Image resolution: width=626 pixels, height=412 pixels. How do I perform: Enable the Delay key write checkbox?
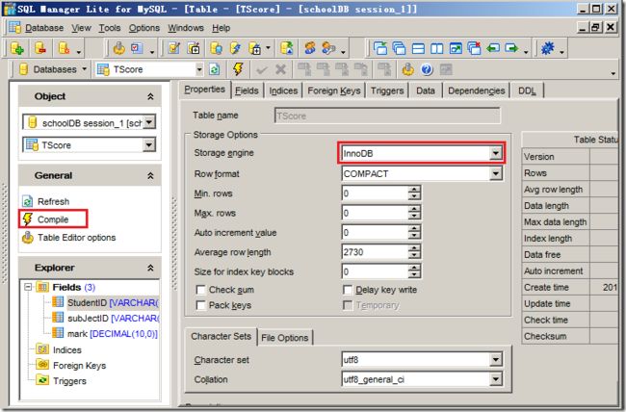tap(348, 290)
